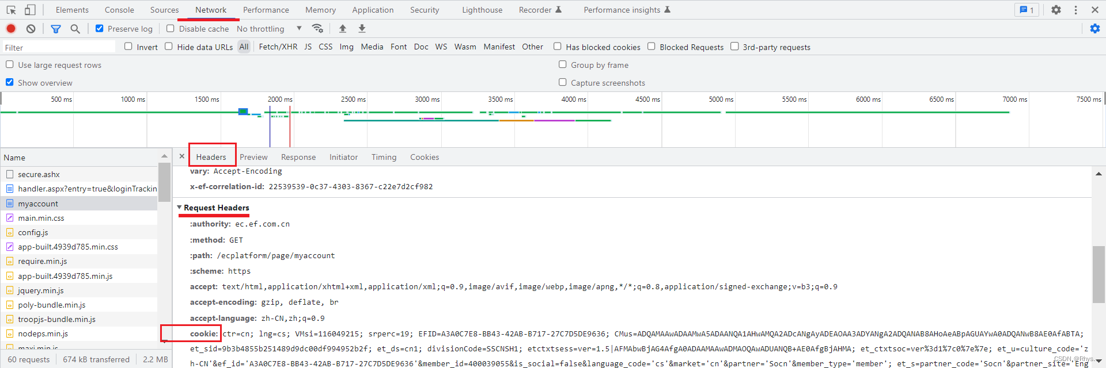Import HAR file upload arrow
Image resolution: width=1106 pixels, height=368 pixels.
[x=343, y=28]
